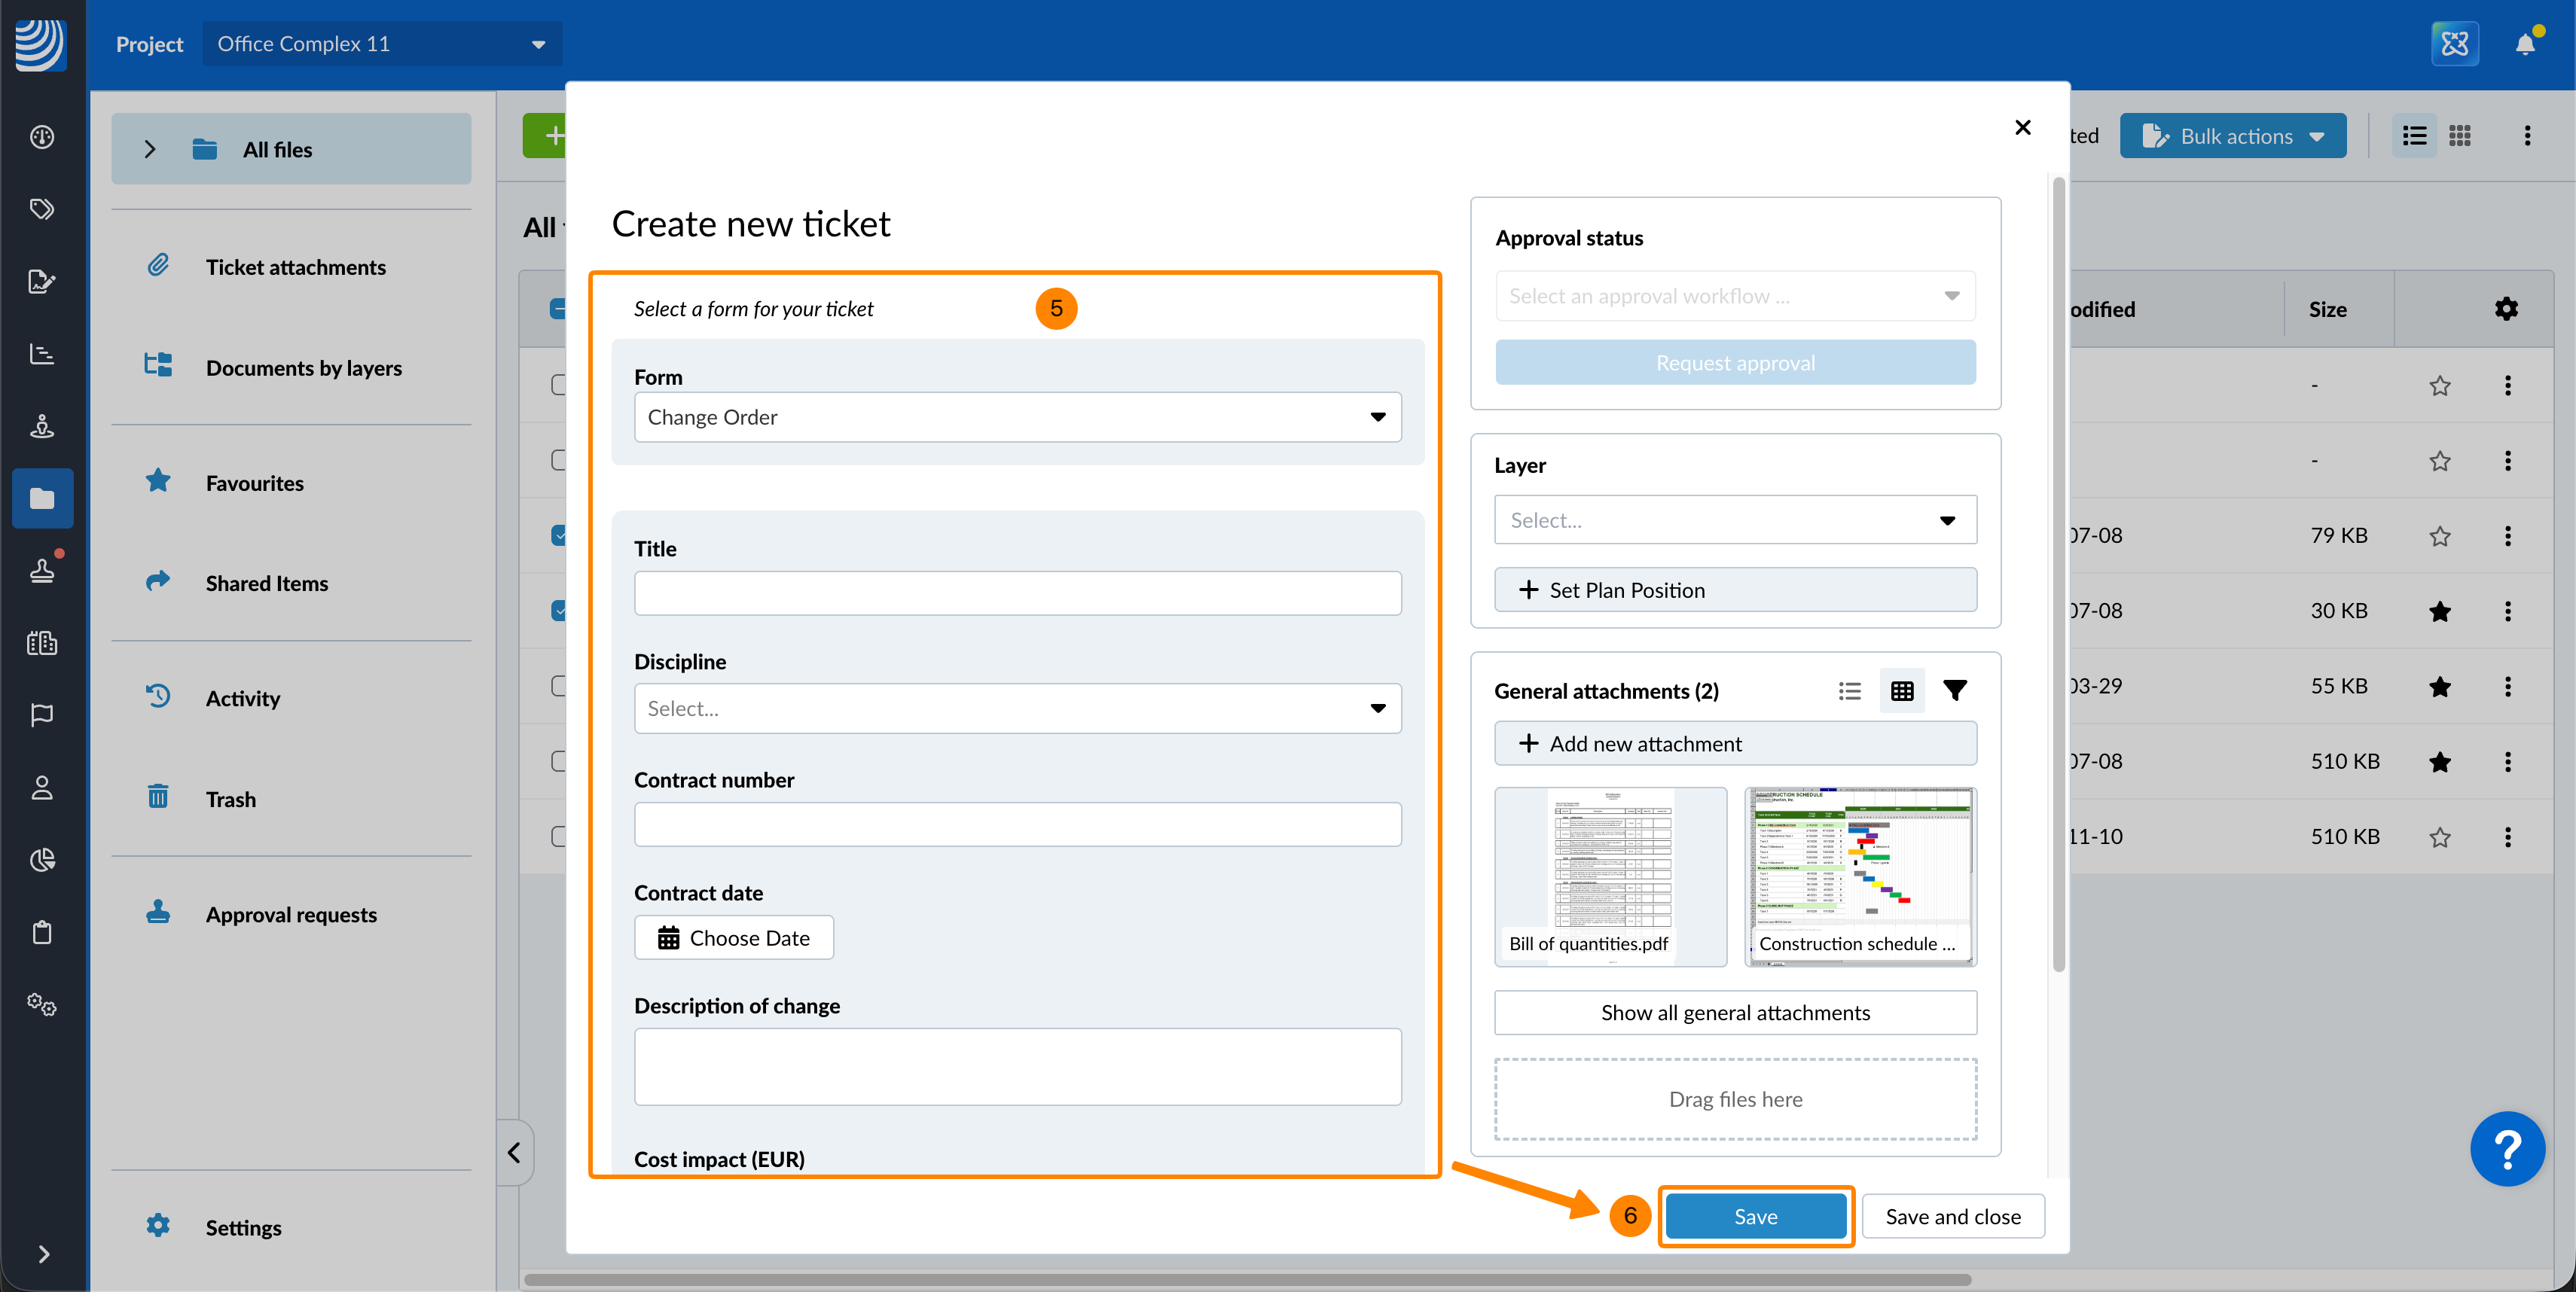Click the dialog vertical scrollbar
The height and width of the screenshot is (1292, 2576).
point(2057,574)
